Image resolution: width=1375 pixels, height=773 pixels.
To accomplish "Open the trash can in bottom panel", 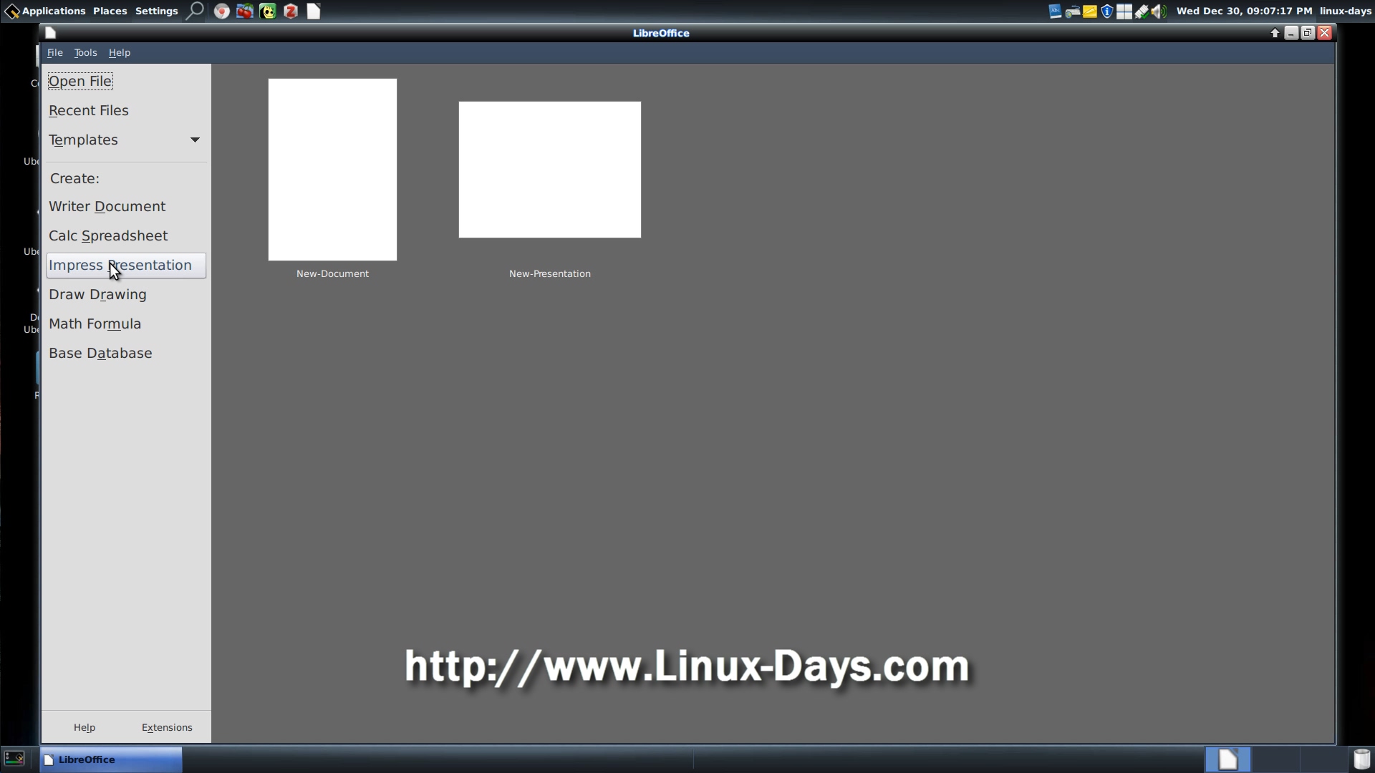I will [x=1361, y=759].
